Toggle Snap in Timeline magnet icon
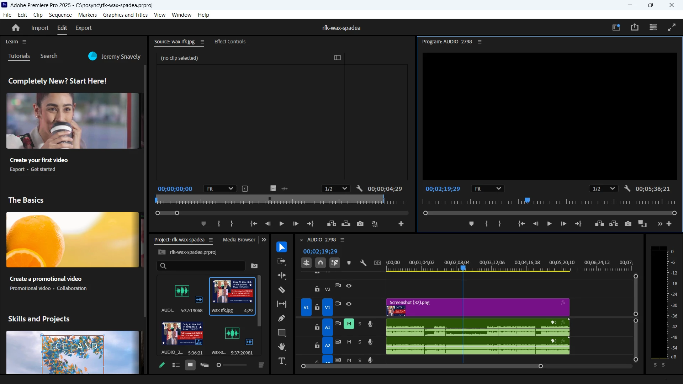 pyautogui.click(x=321, y=263)
